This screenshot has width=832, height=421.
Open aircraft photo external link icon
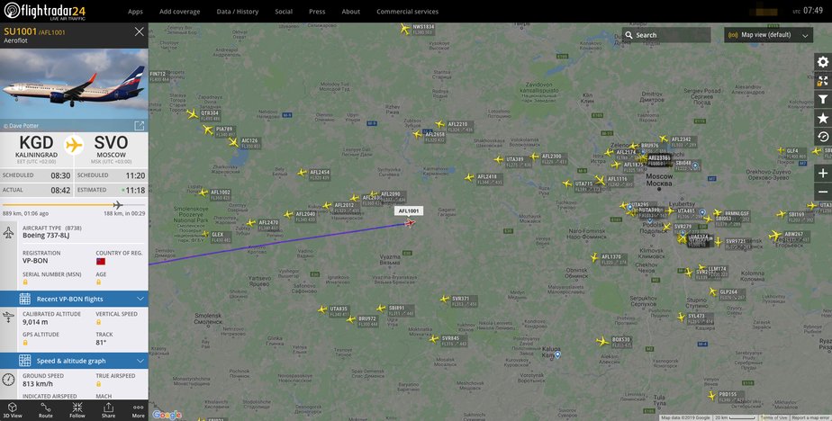click(x=139, y=126)
